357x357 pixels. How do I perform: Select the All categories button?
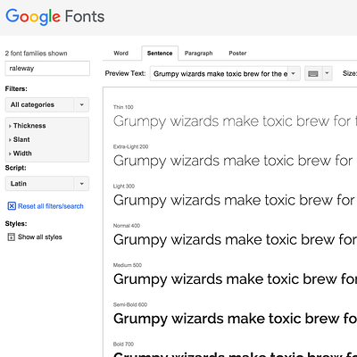(39, 104)
